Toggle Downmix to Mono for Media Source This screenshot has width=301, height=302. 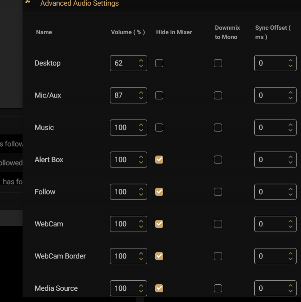[218, 288]
